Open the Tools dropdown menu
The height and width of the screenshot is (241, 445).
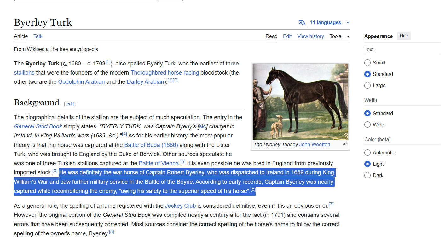pos(339,36)
